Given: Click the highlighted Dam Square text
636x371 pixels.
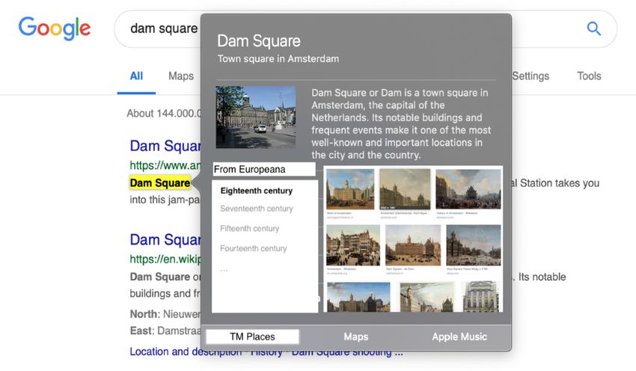Looking at the screenshot, I should pyautogui.click(x=160, y=183).
